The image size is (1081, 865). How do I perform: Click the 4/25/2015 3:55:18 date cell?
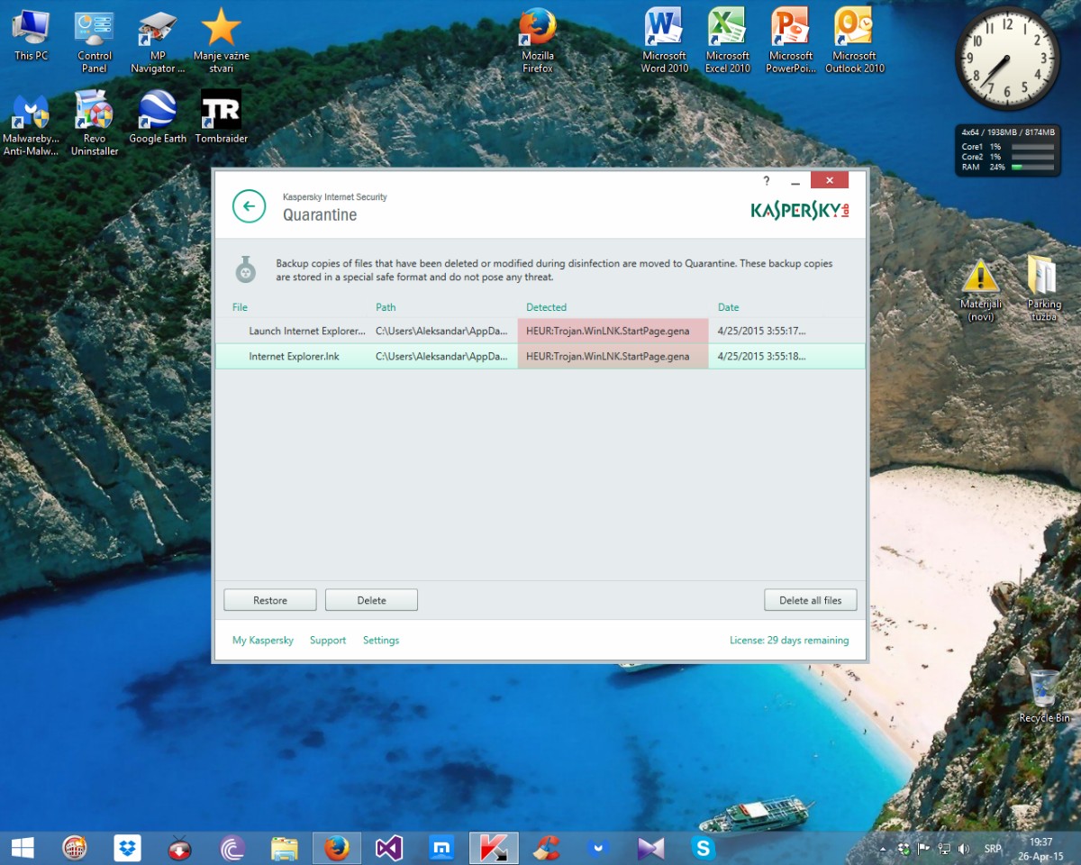click(761, 356)
